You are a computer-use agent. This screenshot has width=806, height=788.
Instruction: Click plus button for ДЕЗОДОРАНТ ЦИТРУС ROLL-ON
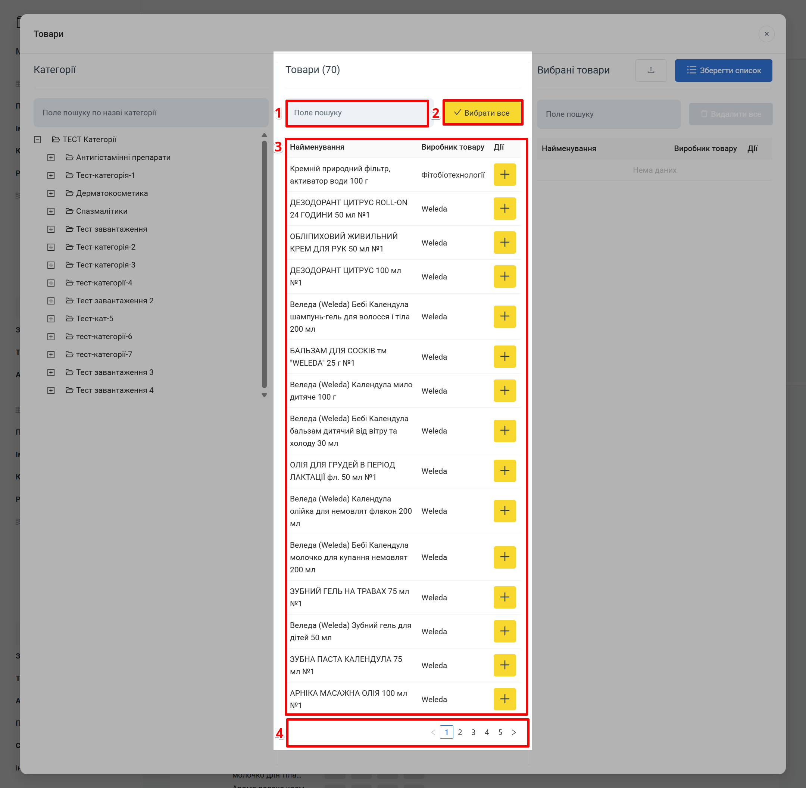[504, 209]
